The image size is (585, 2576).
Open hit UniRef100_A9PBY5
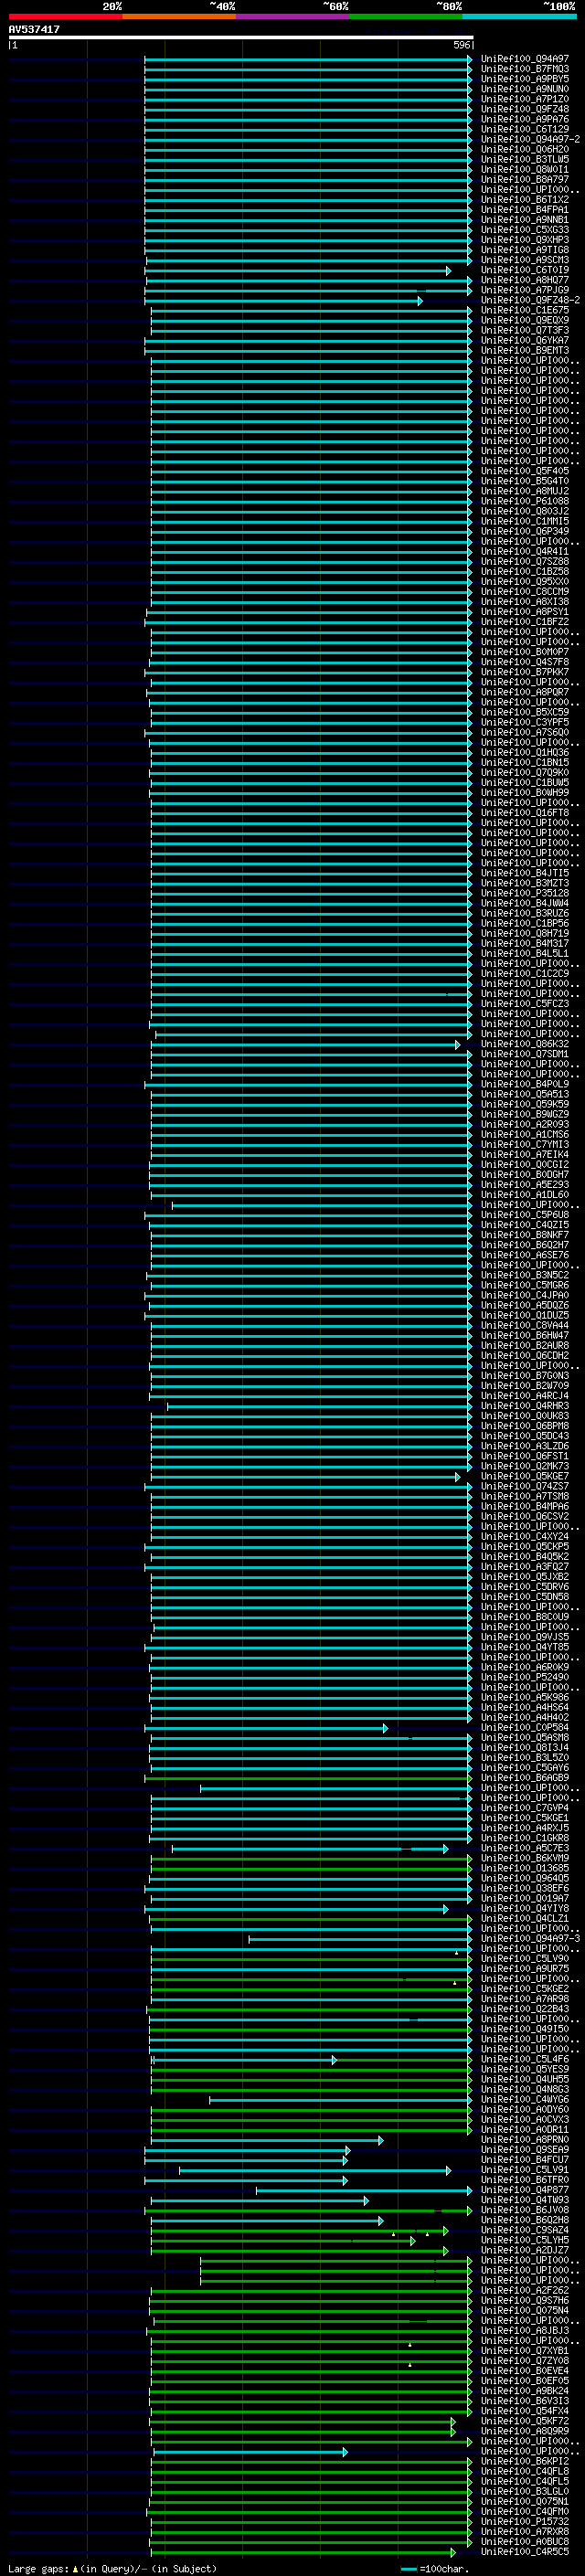point(525,79)
